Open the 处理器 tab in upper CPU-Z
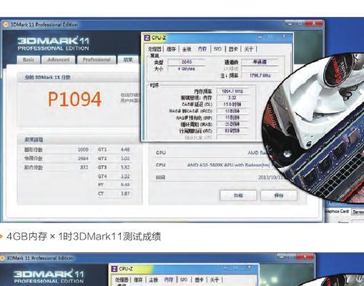The image size is (364, 286). (155, 49)
